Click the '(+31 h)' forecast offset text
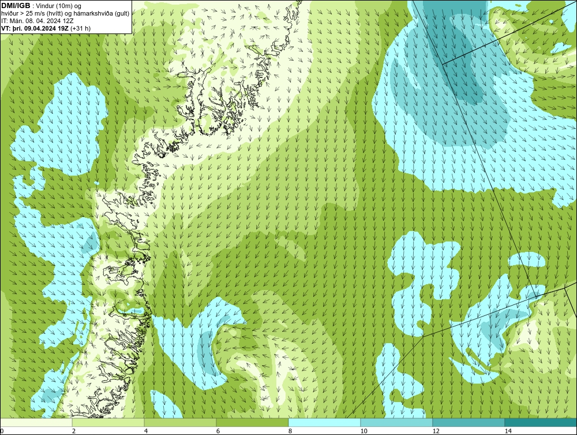 [80, 28]
